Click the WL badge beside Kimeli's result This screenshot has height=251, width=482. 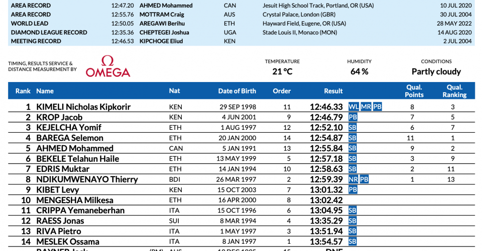[353, 107]
